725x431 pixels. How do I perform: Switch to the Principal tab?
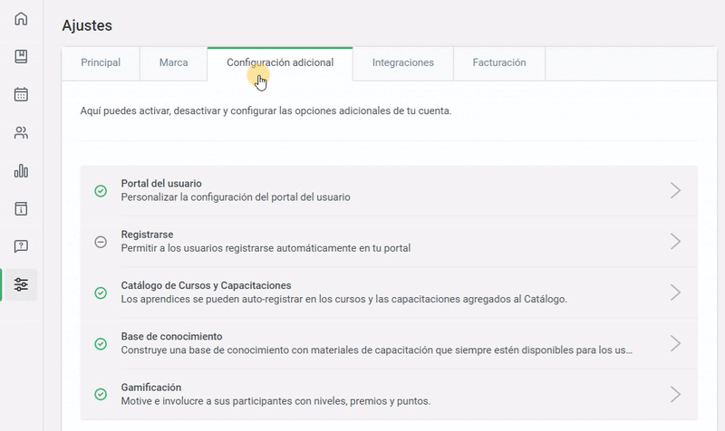click(x=101, y=63)
